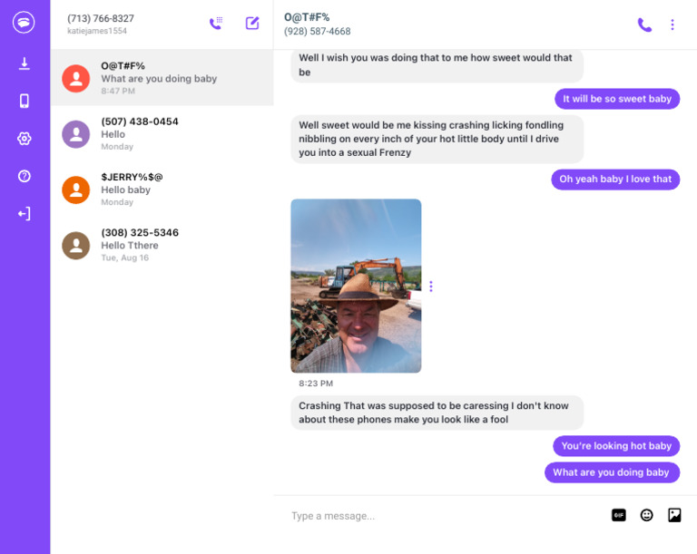
Task: Open the (507) 438-0454 conversation
Action: pos(162,133)
